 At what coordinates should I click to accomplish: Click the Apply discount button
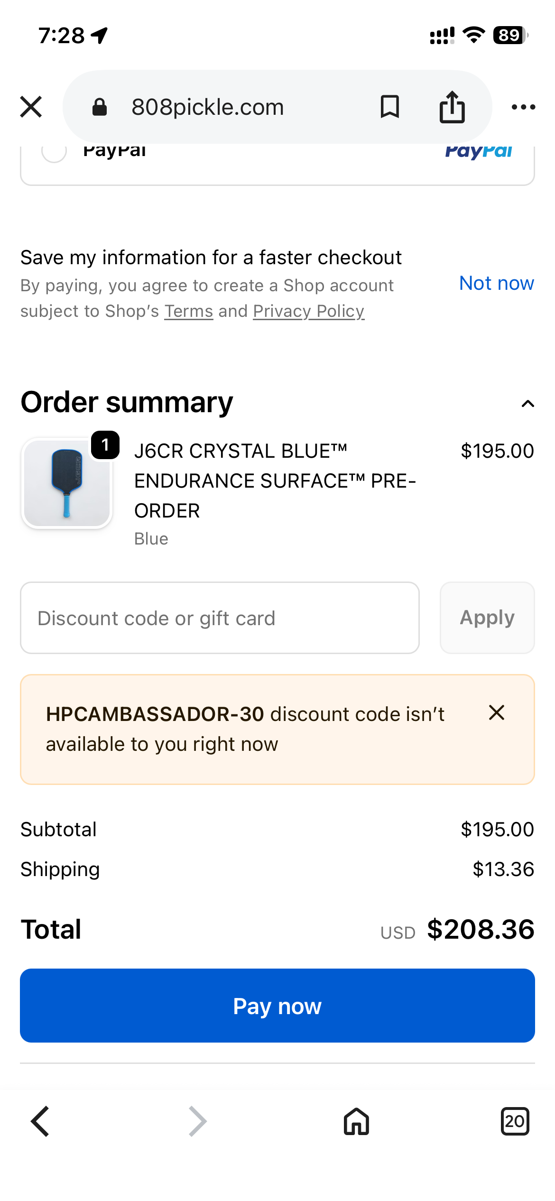(487, 618)
